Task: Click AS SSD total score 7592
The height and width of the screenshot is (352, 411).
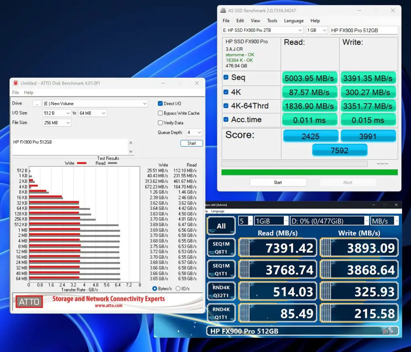Action: point(340,150)
